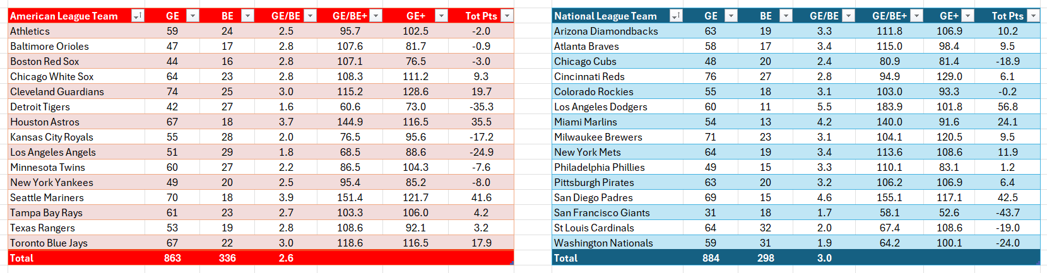The width and height of the screenshot is (1047, 273).
Task: Open the GE/BE+ filter arrow in blue table
Action: point(917,16)
